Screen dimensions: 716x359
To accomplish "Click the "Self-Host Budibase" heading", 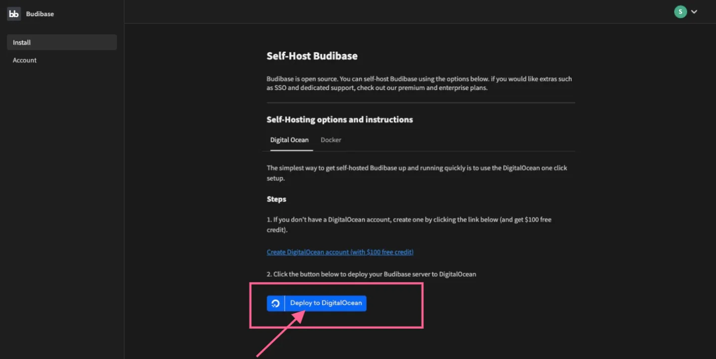I will coord(312,56).
